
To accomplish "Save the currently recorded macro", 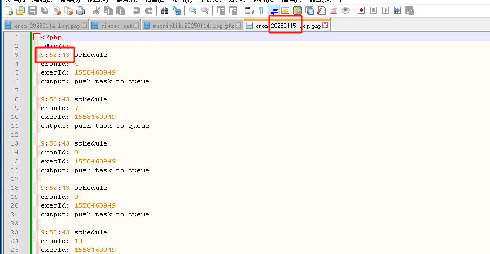I will [409, 10].
